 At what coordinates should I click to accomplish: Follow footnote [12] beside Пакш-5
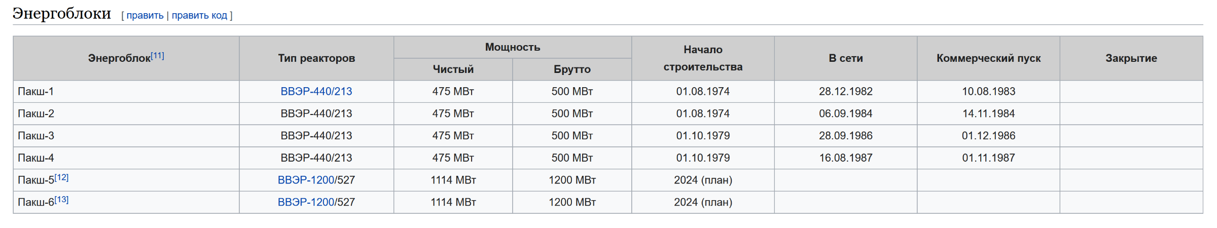click(61, 177)
